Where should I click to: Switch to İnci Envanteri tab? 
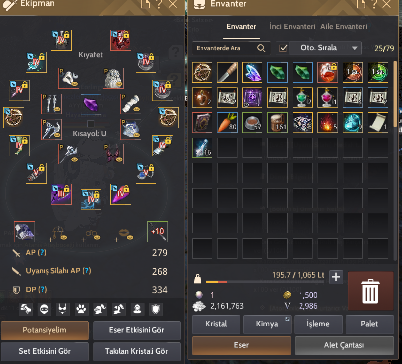[293, 27]
